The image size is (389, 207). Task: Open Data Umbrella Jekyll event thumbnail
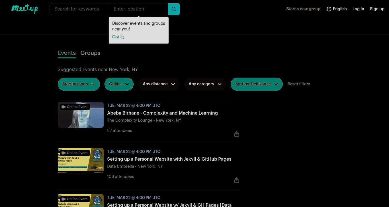[81, 161]
